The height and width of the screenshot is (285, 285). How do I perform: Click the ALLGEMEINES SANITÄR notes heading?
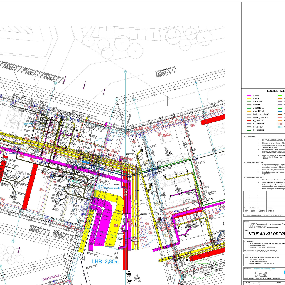[254, 162]
